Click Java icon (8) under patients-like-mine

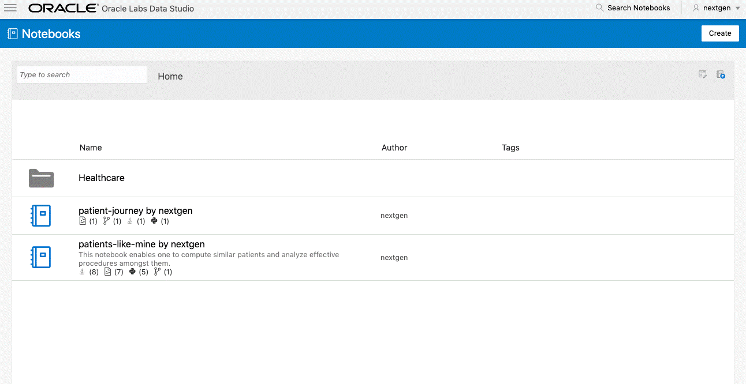pos(82,272)
